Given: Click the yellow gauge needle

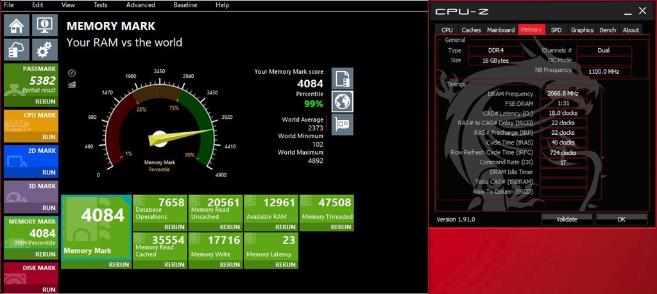Looking at the screenshot, I should tap(181, 137).
